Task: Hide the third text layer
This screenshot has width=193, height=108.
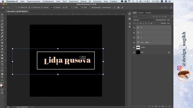Action: coord(134,37)
